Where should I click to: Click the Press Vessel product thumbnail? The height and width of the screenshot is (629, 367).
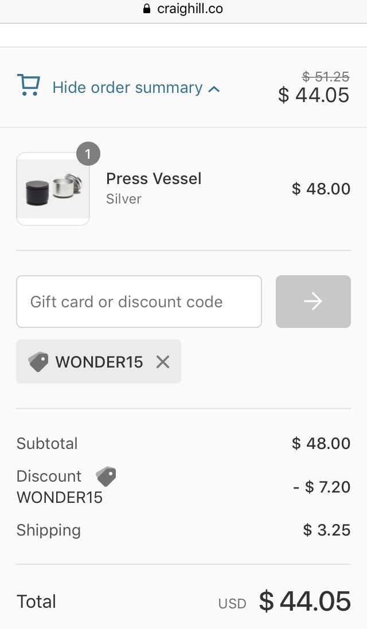pyautogui.click(x=53, y=189)
